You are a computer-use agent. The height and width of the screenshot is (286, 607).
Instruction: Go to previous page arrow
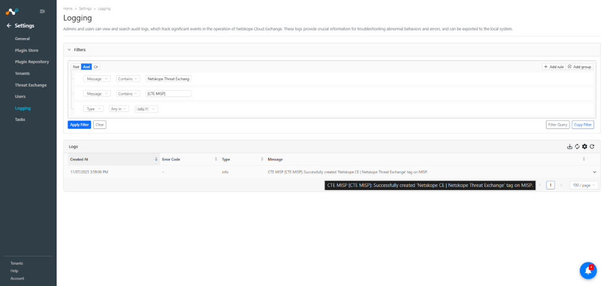[540, 185]
